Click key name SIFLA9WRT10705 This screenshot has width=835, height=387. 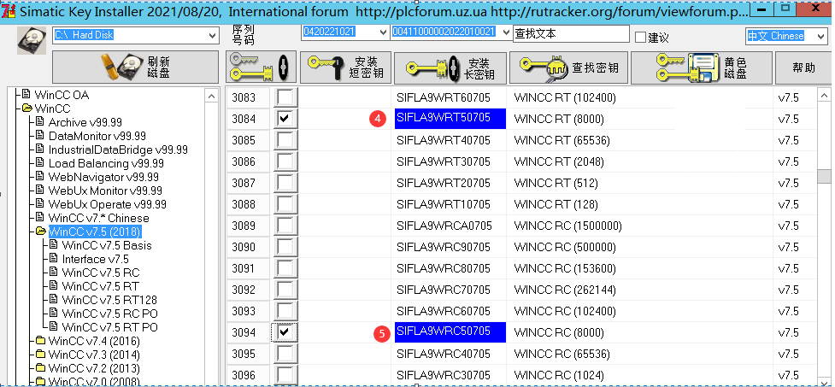coord(443,205)
